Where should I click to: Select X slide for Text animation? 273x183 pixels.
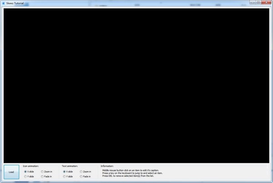pos(65,172)
